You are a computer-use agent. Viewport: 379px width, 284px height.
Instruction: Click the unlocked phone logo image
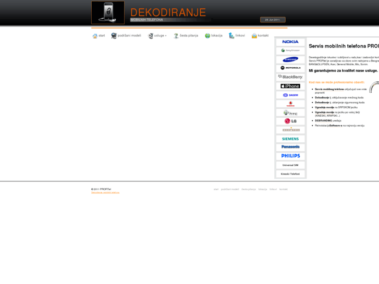(108, 13)
